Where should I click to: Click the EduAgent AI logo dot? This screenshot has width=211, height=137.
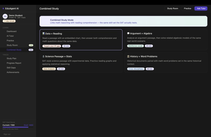pyautogui.click(x=3, y=8)
